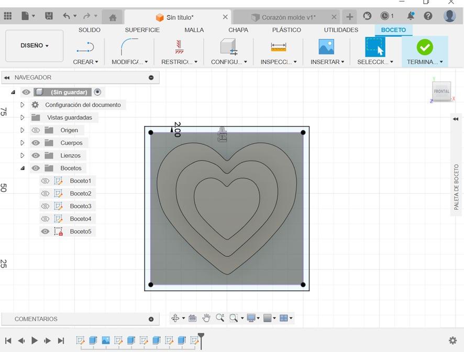Collapse the Bocetos folder
This screenshot has height=352, width=464.
[23, 168]
